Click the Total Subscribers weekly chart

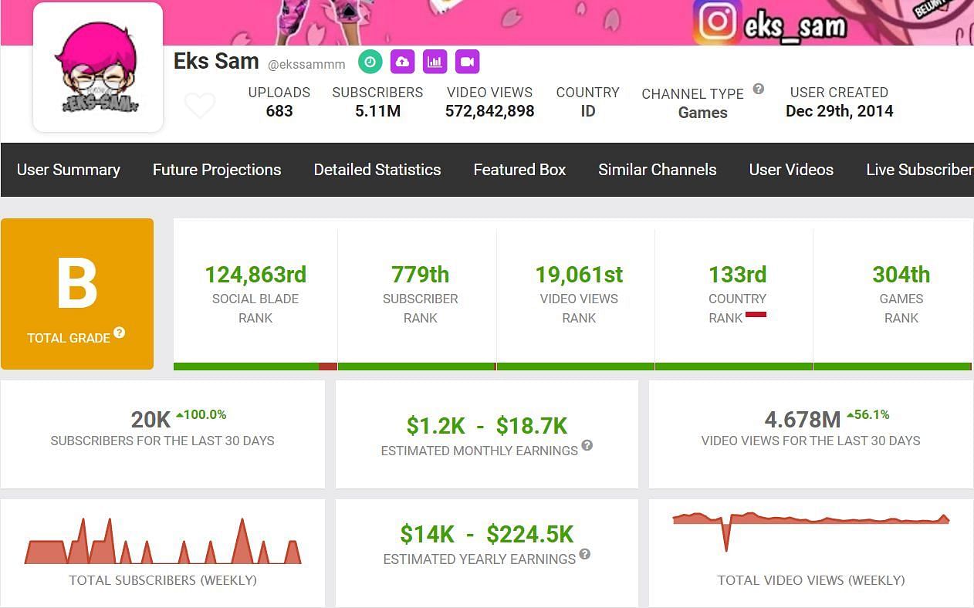tap(163, 542)
